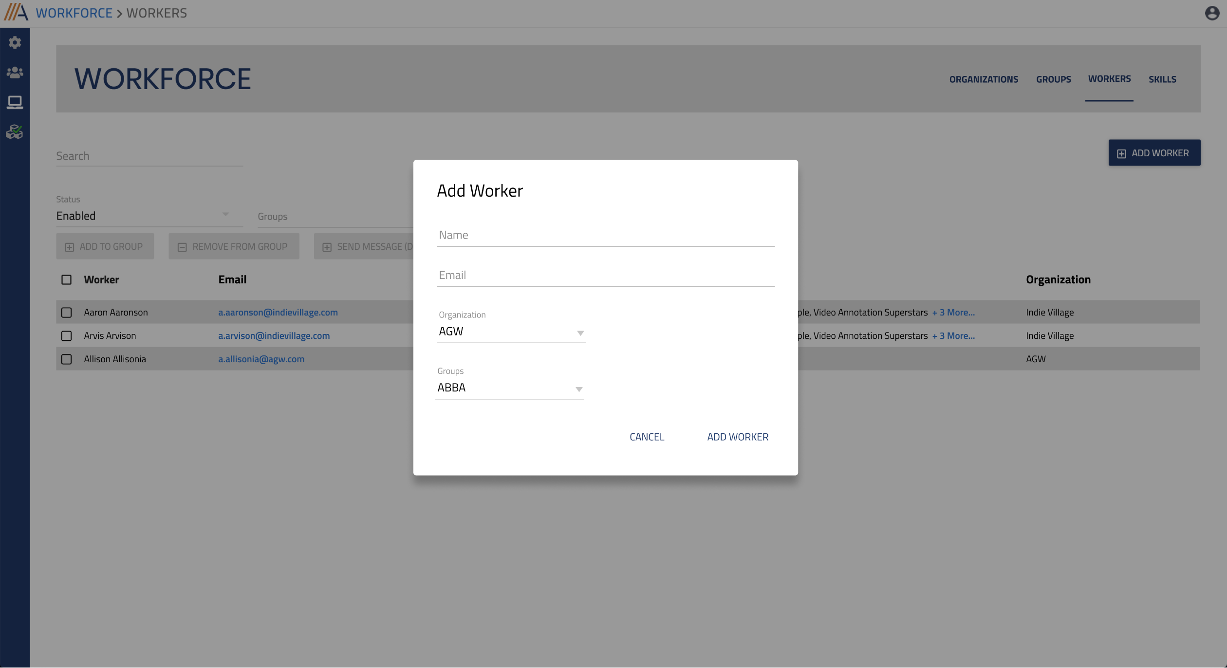
Task: Open the laptop workstation icon in sidebar
Action: coord(15,102)
